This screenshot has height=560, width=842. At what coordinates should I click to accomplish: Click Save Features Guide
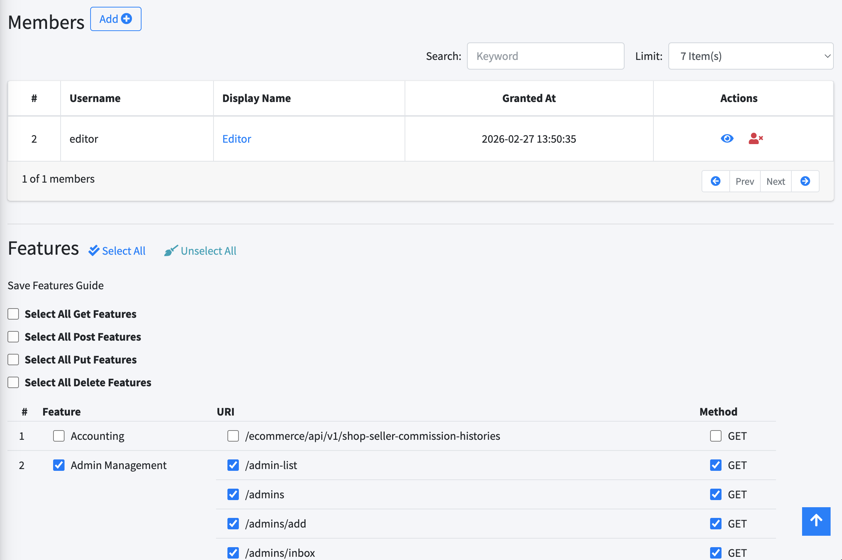[55, 285]
